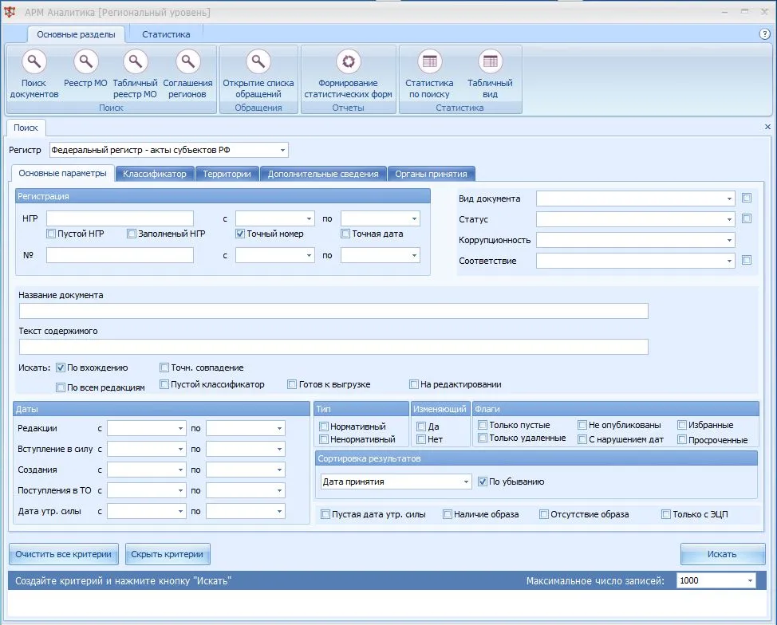Viewport: 777px width, 625px height.
Task: Click the application logo icon in title bar
Action: point(10,12)
